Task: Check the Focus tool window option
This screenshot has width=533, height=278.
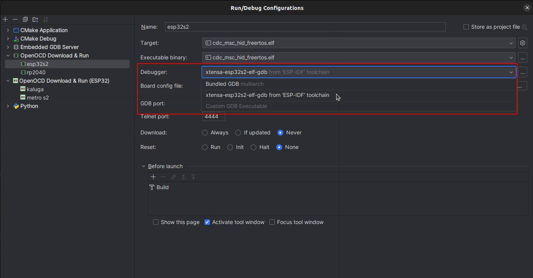Action: pos(272,222)
